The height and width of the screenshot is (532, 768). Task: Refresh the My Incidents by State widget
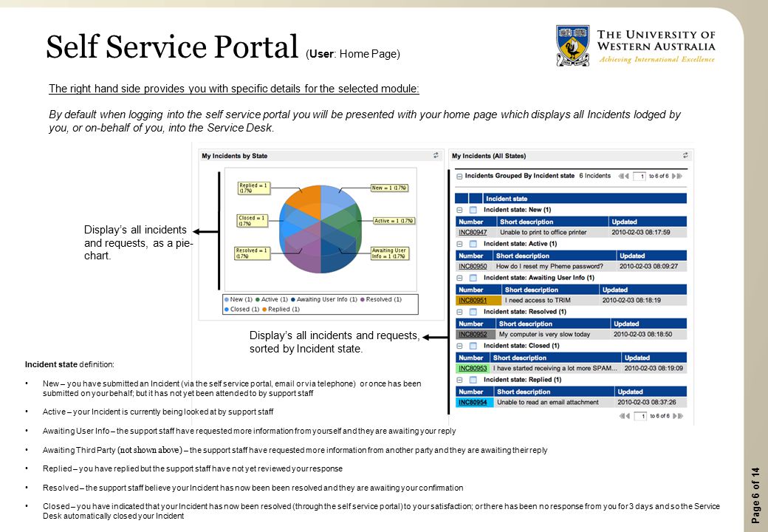pyautogui.click(x=436, y=155)
